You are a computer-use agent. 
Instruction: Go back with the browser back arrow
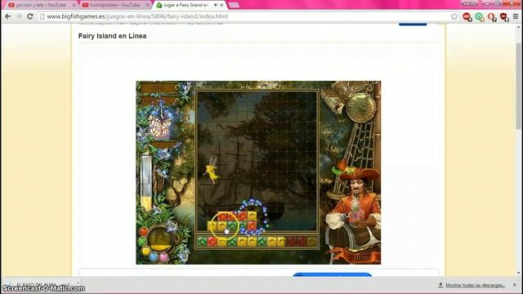7,16
